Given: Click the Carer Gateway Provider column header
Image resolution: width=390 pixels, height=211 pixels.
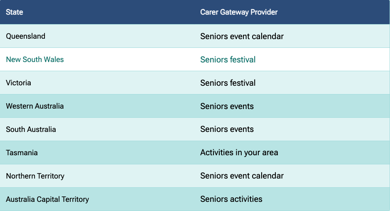Looking at the screenshot, I should [x=239, y=12].
